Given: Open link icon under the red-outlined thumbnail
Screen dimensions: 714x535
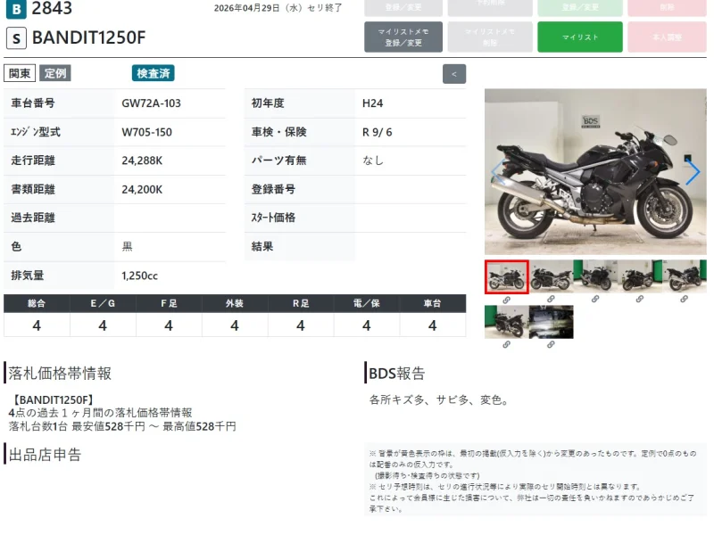Looking at the screenshot, I should (x=506, y=300).
